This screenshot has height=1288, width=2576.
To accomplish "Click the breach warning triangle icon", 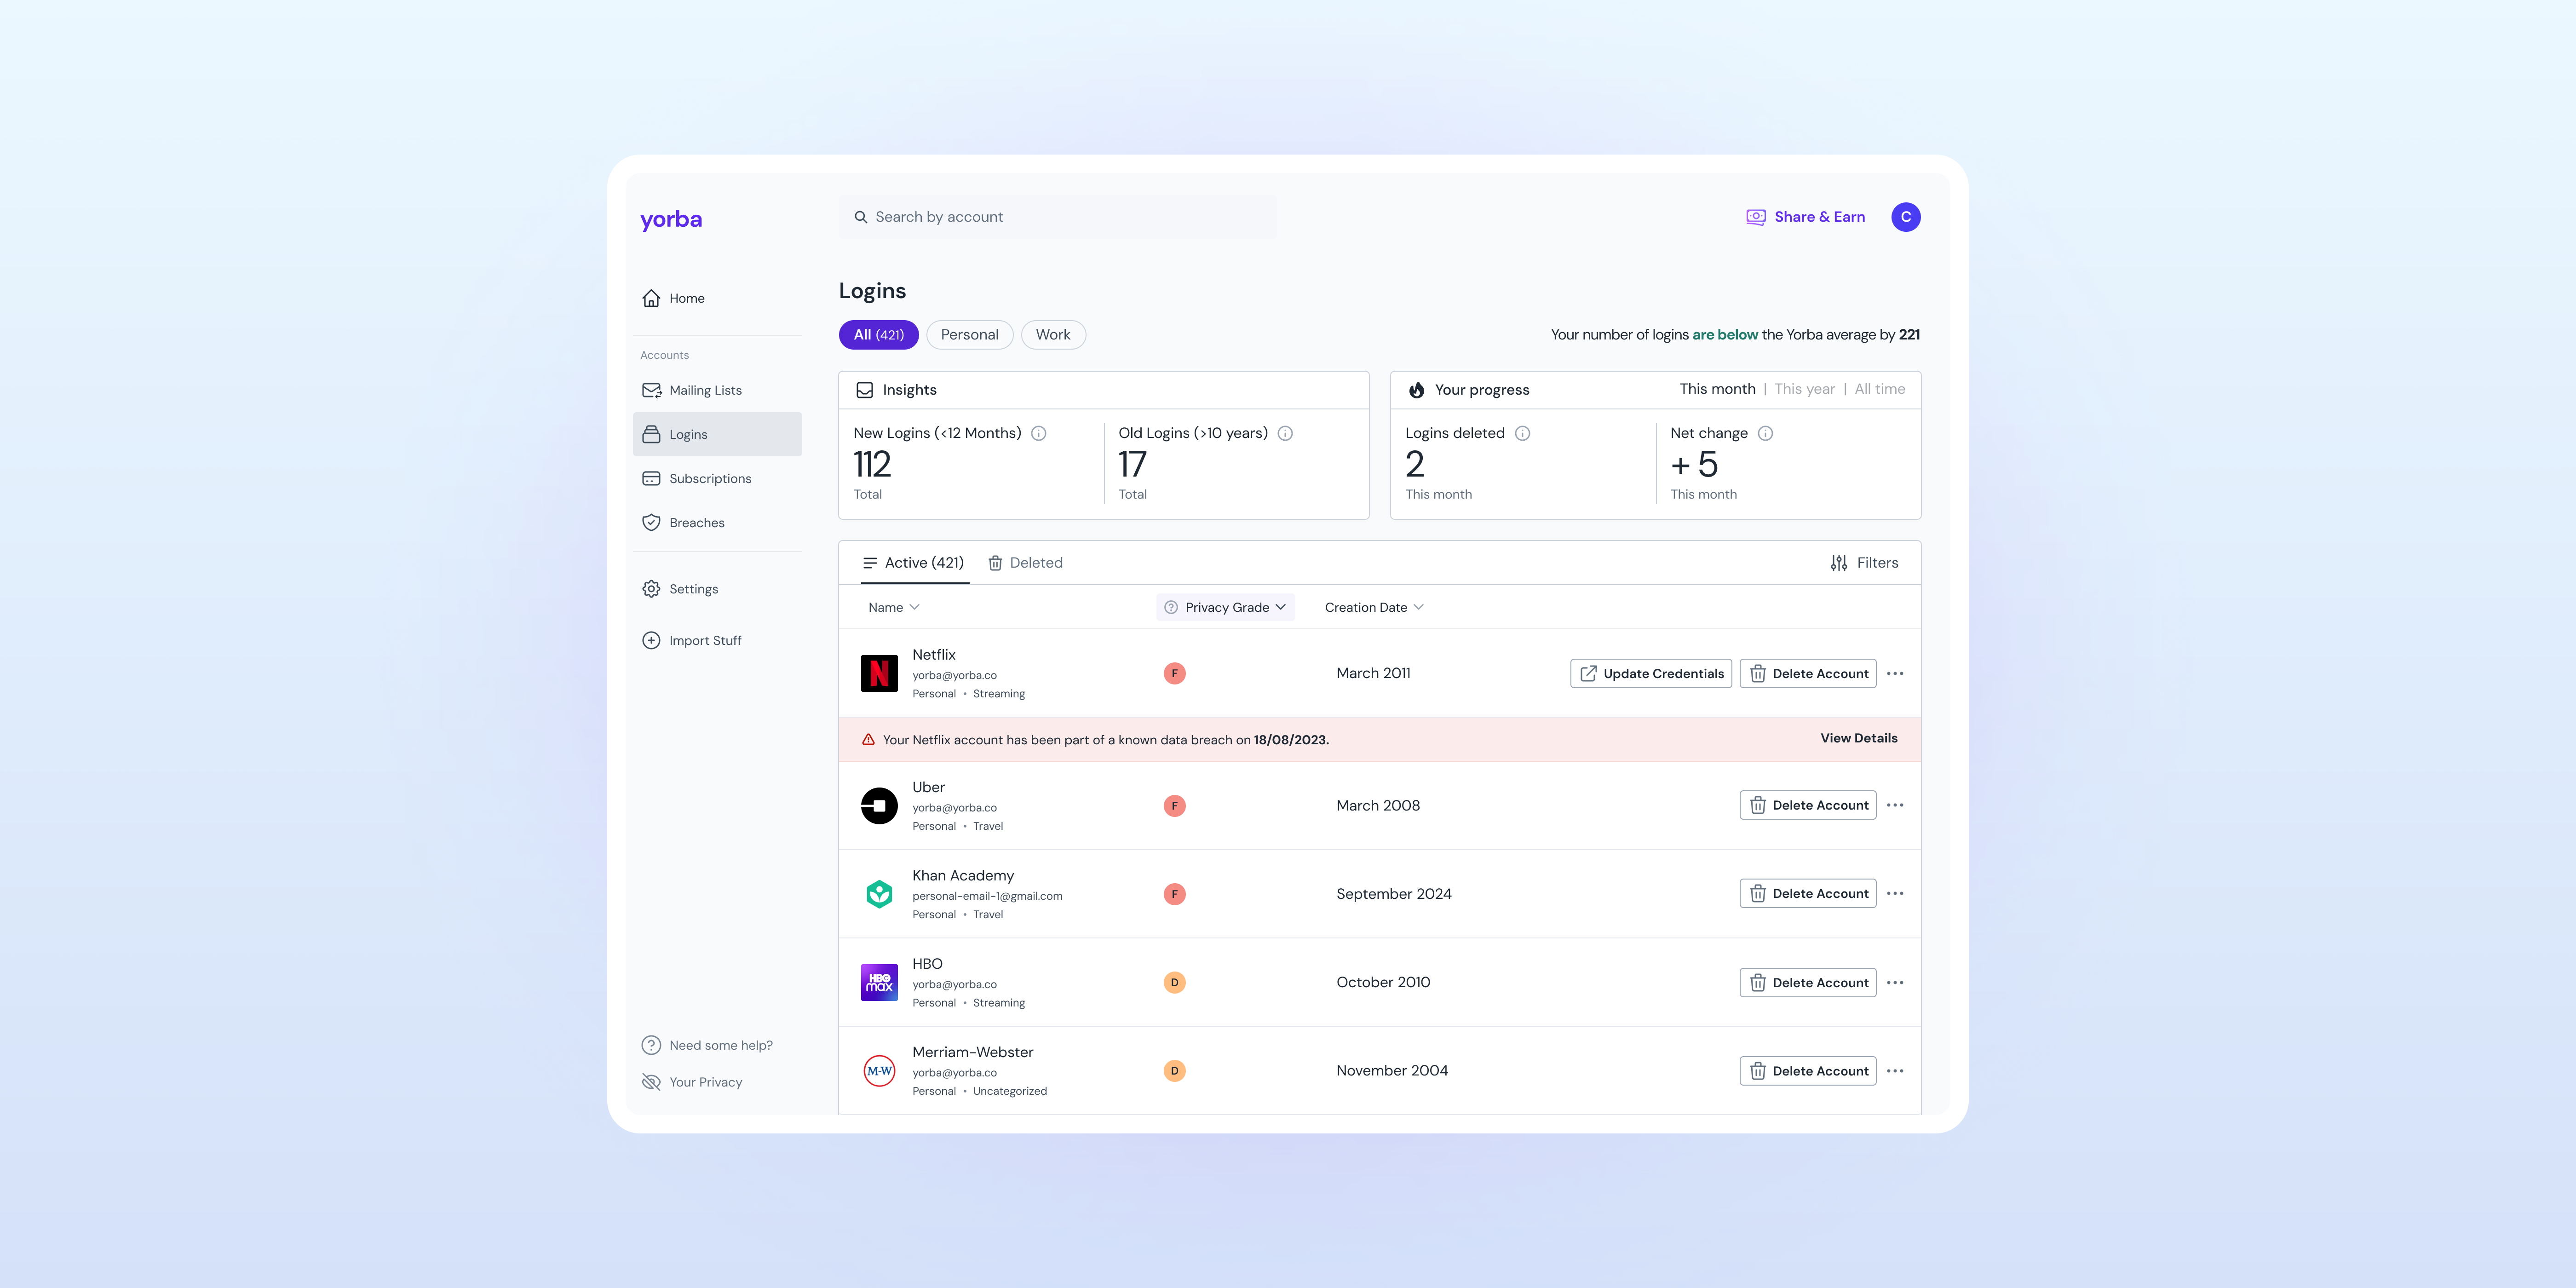I will 868,740.
